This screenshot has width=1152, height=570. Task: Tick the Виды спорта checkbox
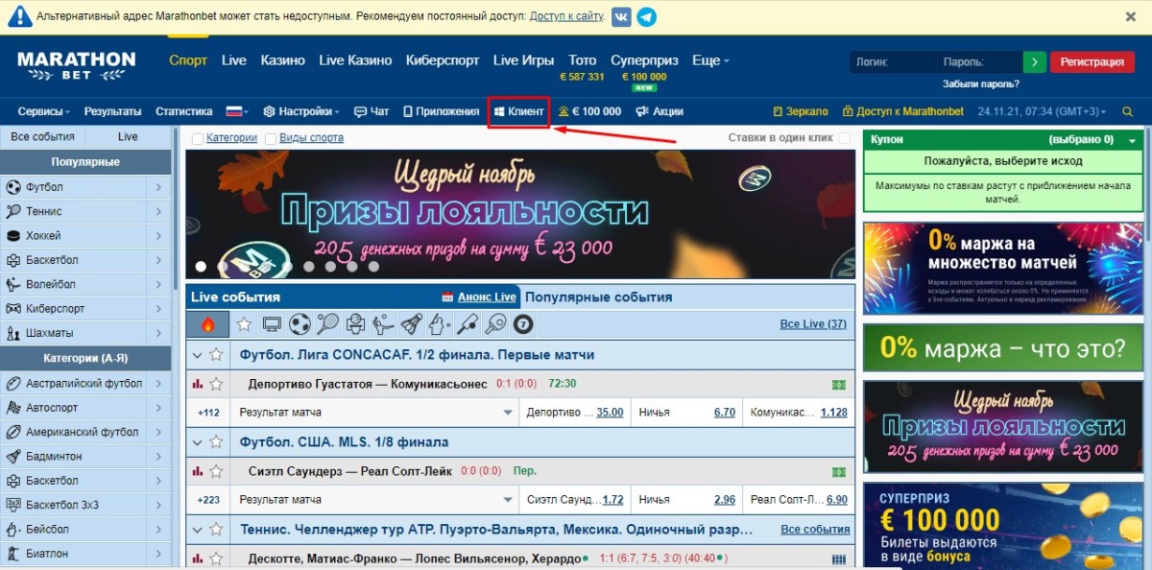271,138
